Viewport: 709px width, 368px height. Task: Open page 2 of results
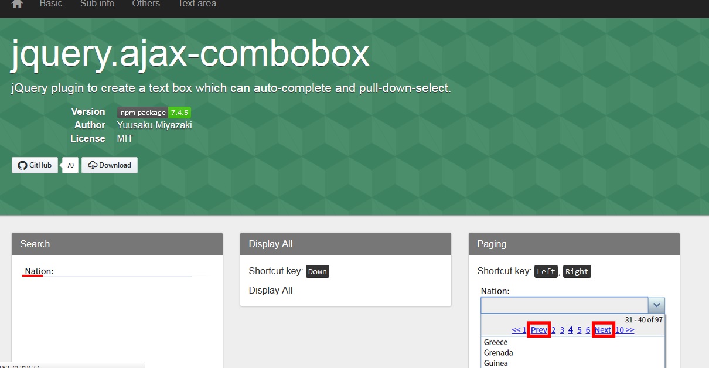553,330
